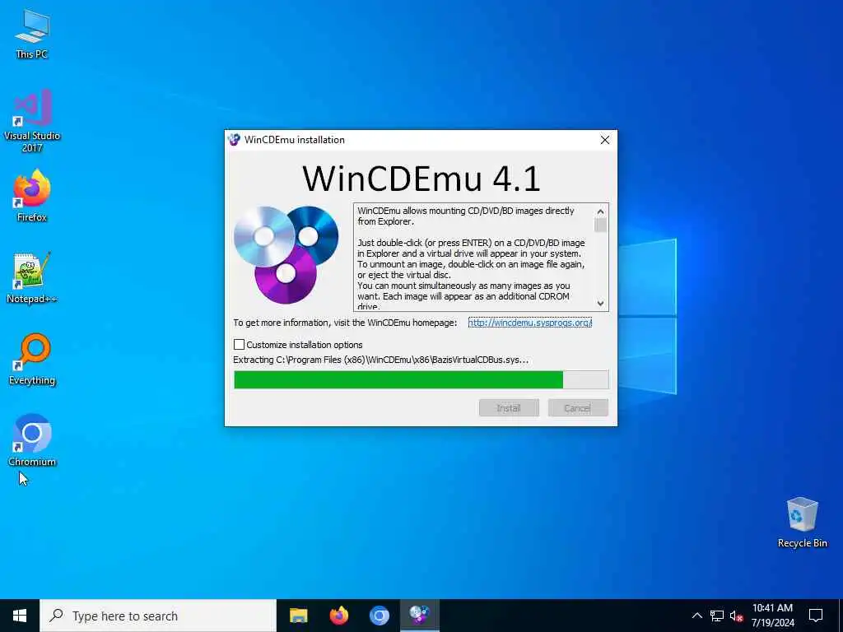Launch Firefox from the desktop shortcut

[x=32, y=196]
